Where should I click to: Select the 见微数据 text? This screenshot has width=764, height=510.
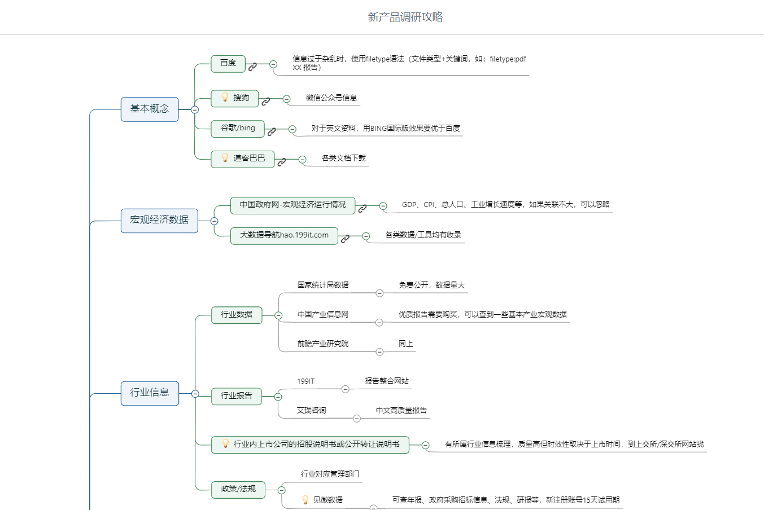(328, 500)
